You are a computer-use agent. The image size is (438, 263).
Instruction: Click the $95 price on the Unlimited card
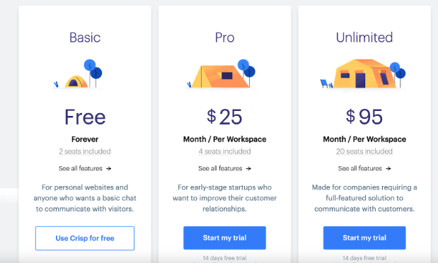(364, 117)
